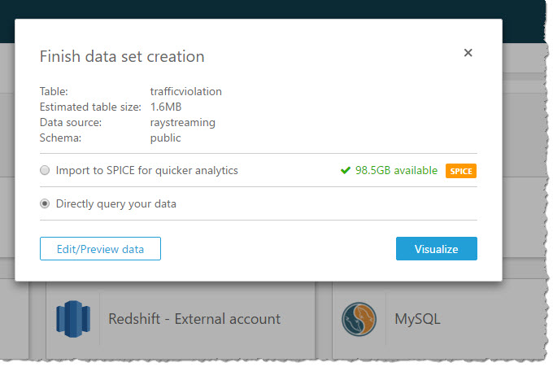Click the orange SPICE badge
The height and width of the screenshot is (367, 553).
click(x=460, y=171)
